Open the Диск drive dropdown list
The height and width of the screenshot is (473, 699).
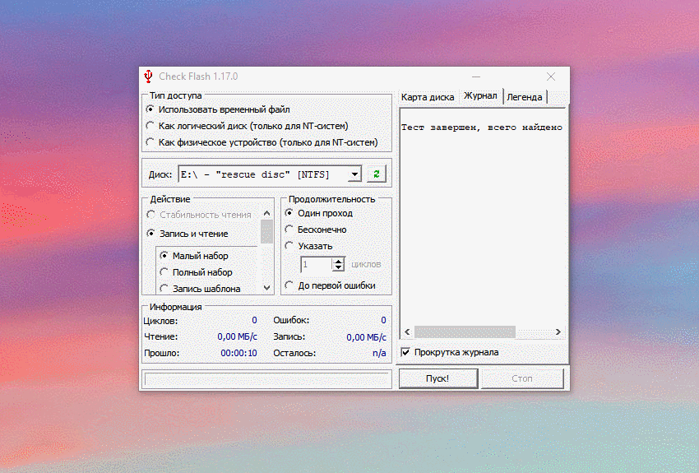pos(354,174)
